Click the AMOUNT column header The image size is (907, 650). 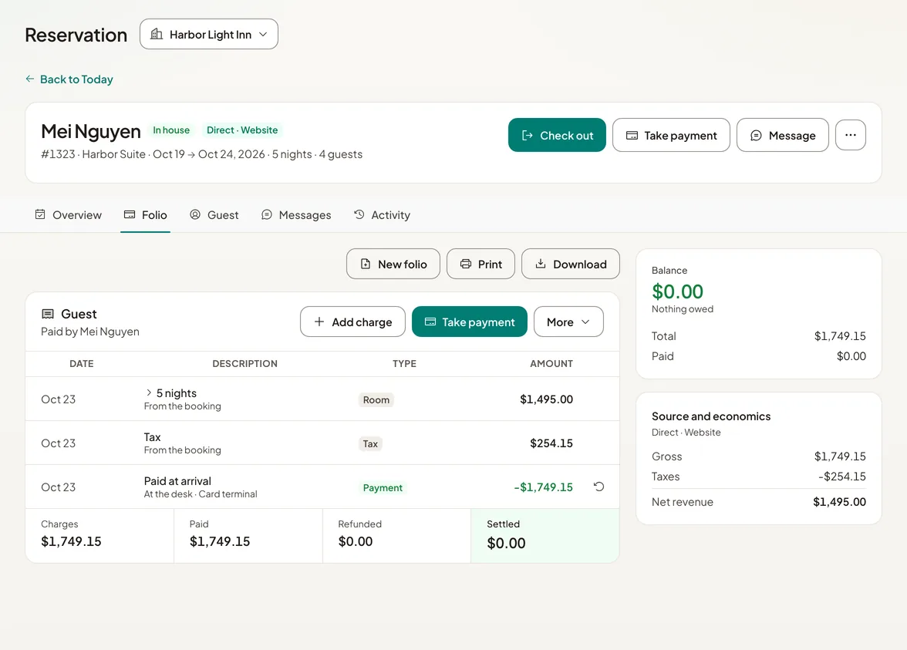551,364
